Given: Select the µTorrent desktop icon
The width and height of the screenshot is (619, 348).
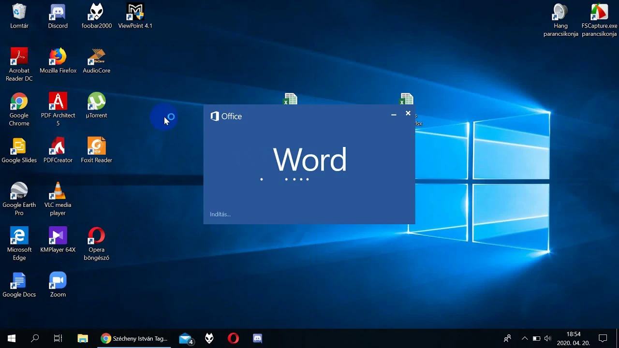Looking at the screenshot, I should [96, 106].
